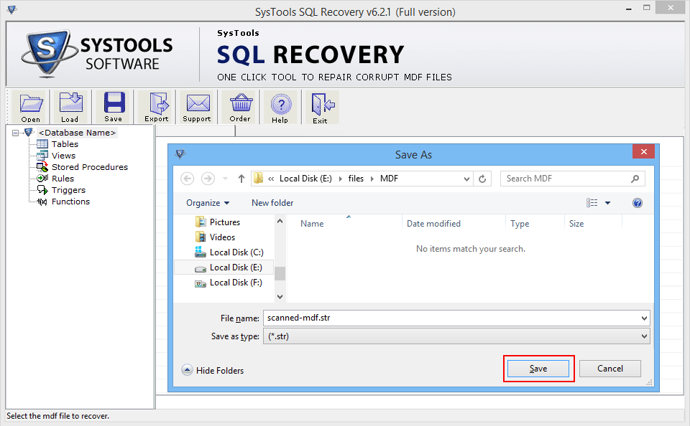Expand the Organize menu
Screen dimensions: 690x426
pyautogui.click(x=207, y=203)
